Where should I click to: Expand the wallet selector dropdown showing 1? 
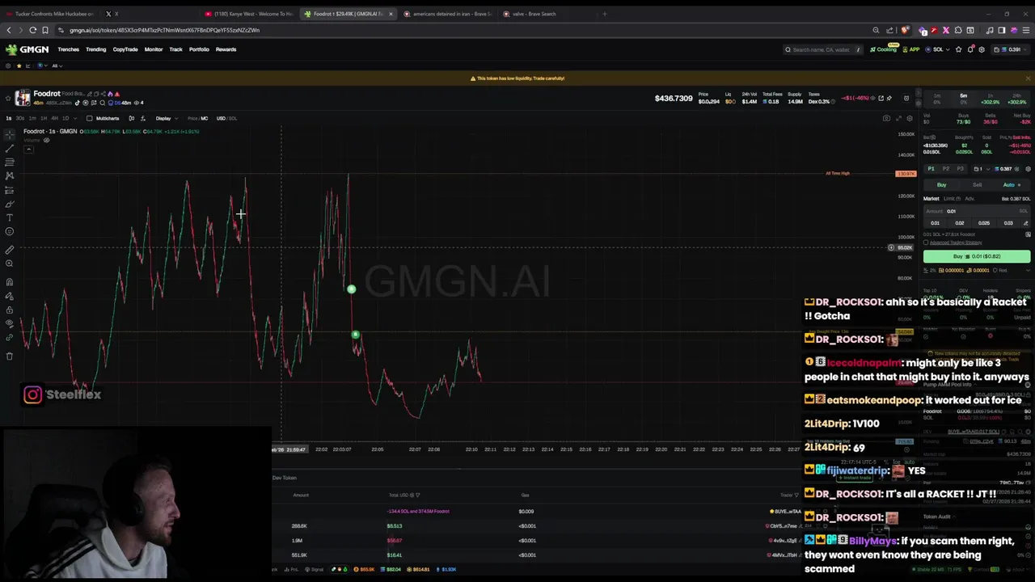pyautogui.click(x=982, y=169)
